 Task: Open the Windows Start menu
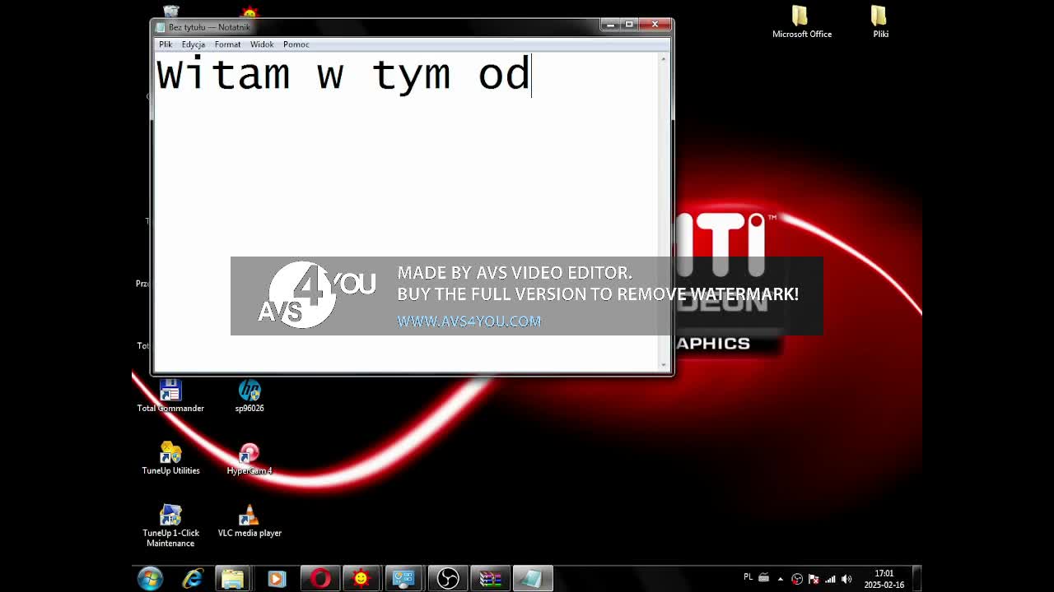[x=150, y=579]
